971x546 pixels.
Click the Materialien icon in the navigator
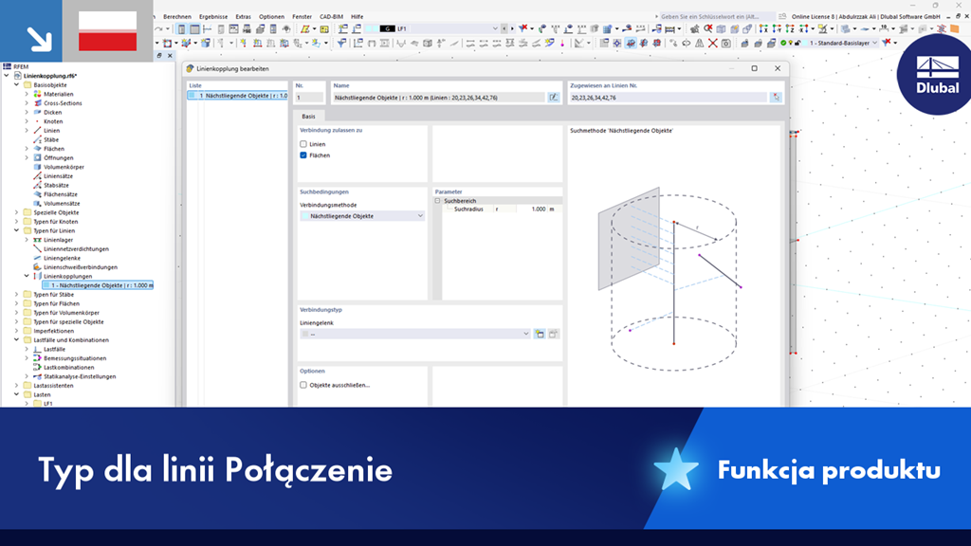pos(37,94)
